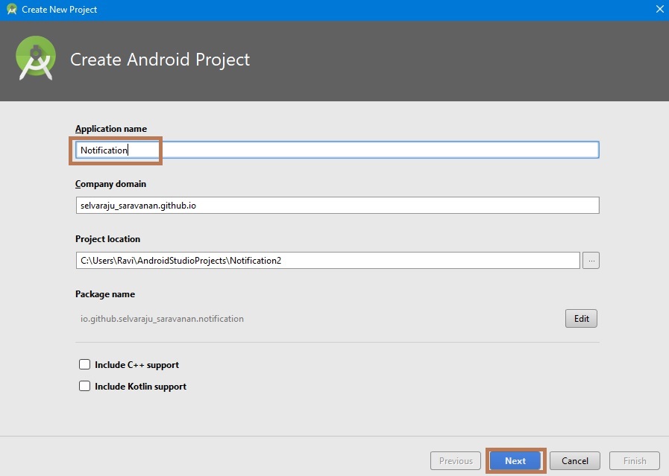Click the Include Kotlin support label text
Viewport: 669px width, 476px height.
tap(141, 387)
